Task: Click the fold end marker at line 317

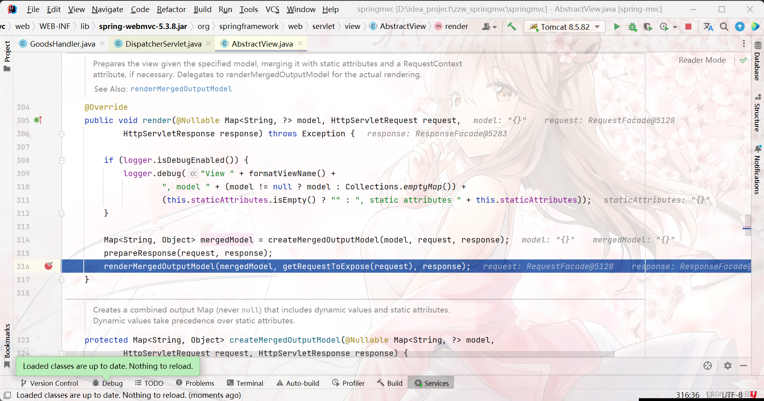Action: tap(62, 280)
